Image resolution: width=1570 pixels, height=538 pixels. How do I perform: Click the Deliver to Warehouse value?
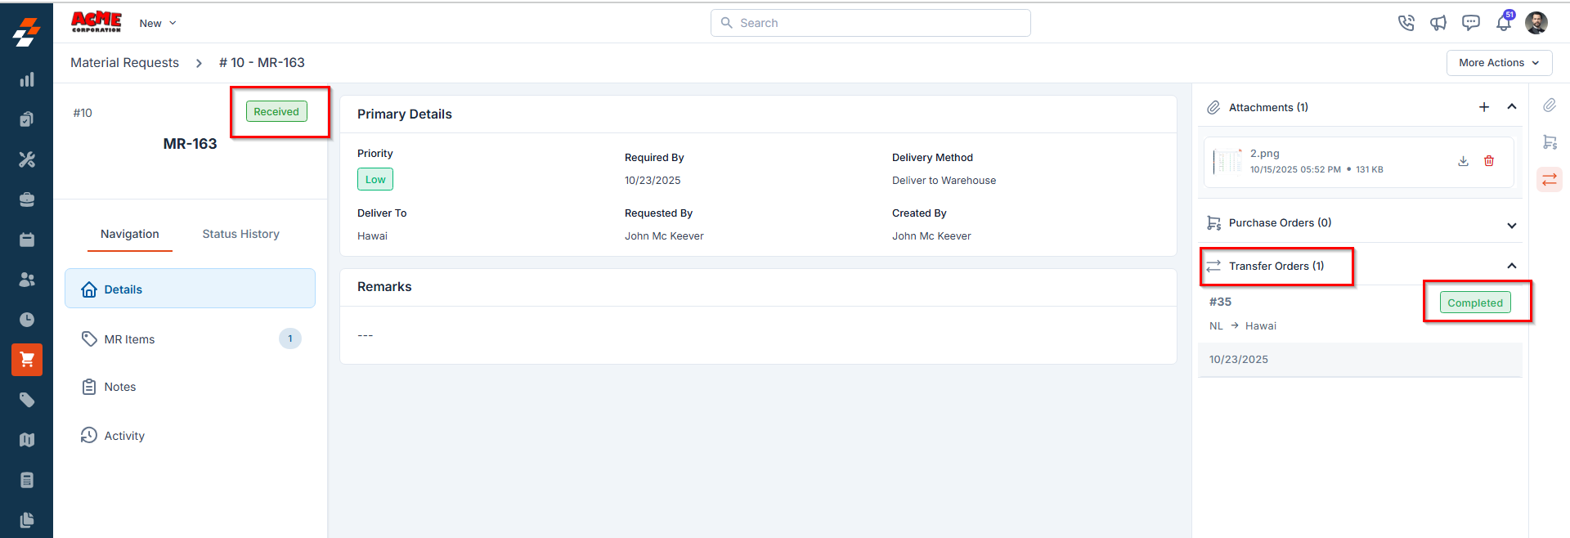944,181
